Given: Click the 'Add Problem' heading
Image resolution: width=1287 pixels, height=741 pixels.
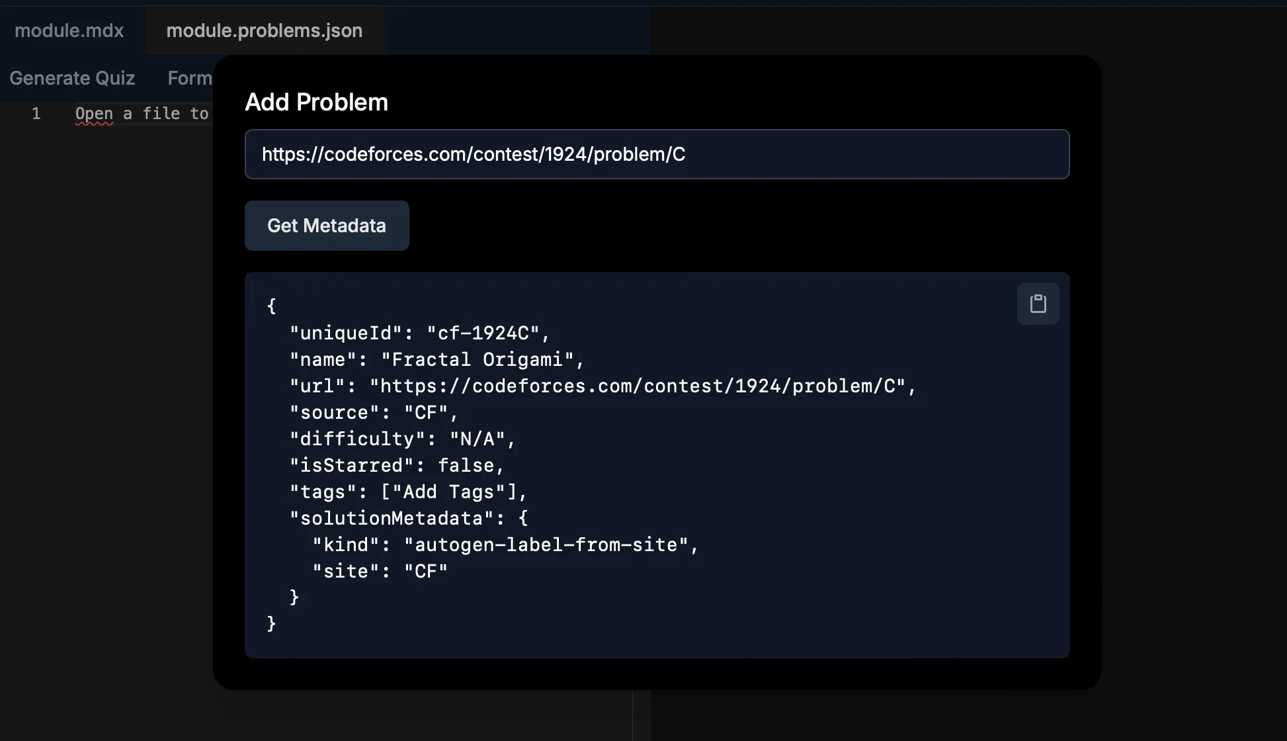Looking at the screenshot, I should coord(317,102).
